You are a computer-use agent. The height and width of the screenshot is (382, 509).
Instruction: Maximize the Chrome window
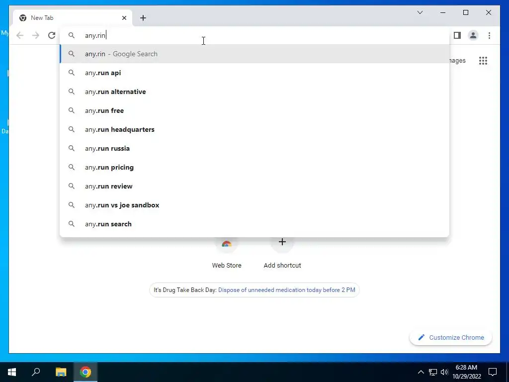(465, 12)
